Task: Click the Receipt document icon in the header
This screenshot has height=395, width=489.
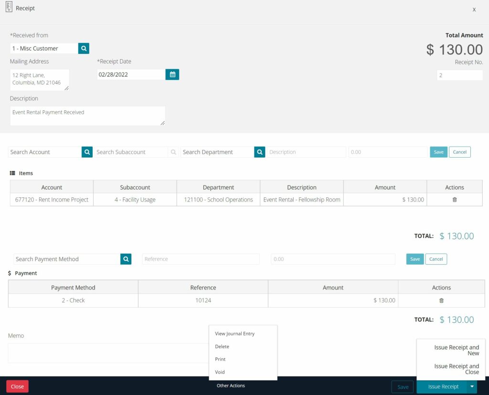Action: [x=8, y=8]
